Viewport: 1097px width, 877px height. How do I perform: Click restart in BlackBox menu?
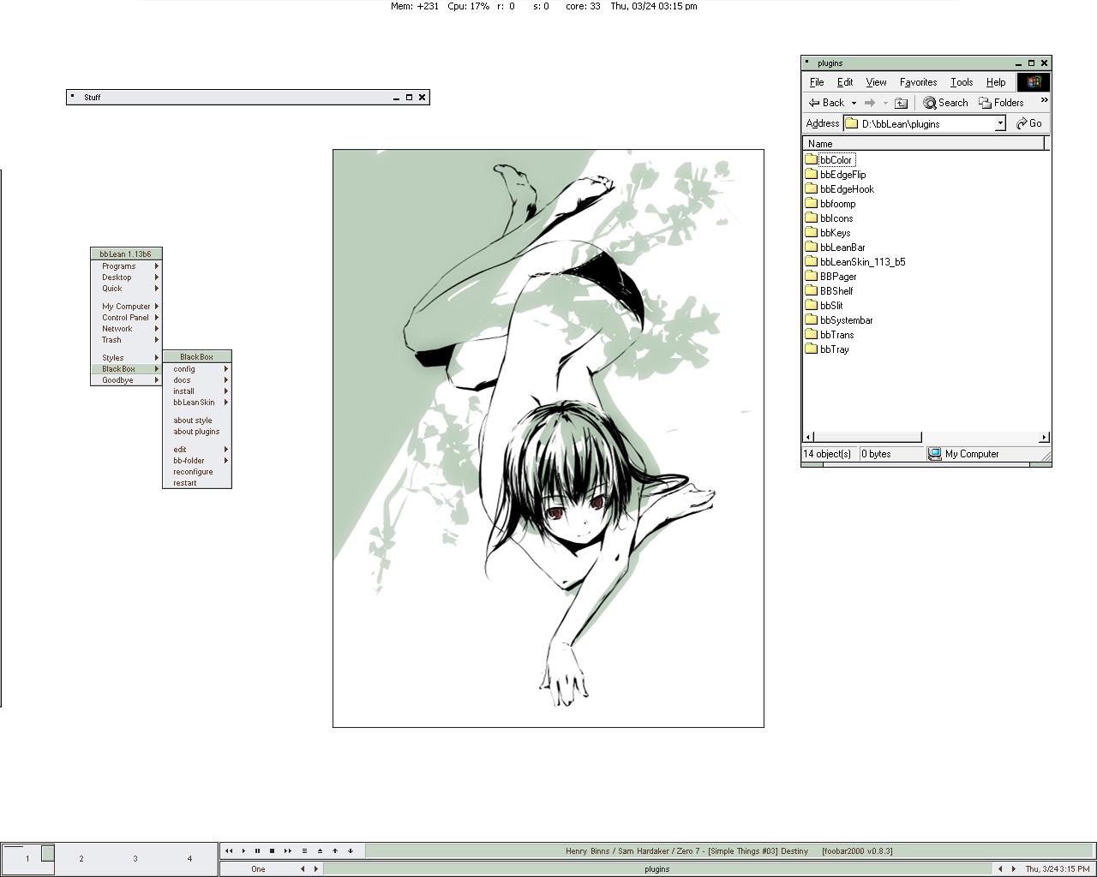pos(197,483)
